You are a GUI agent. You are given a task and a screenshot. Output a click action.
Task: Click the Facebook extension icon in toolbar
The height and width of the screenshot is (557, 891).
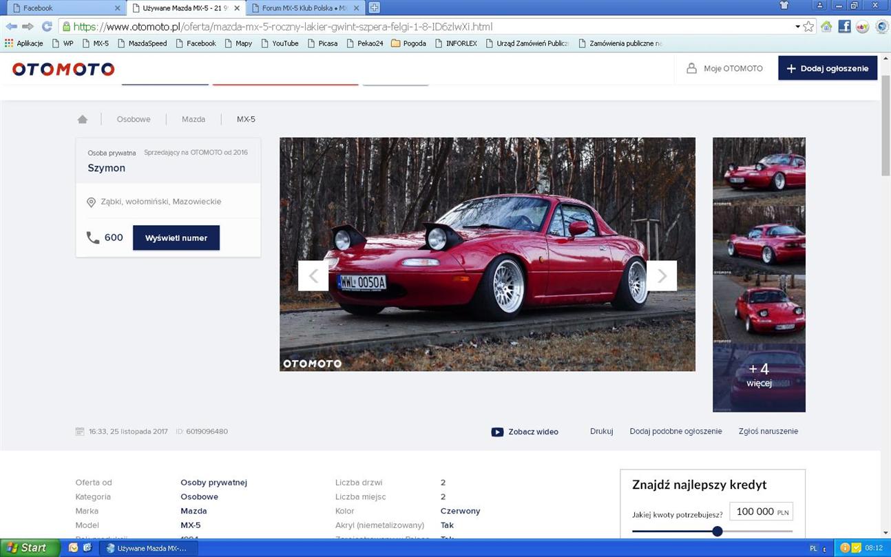pyautogui.click(x=844, y=26)
